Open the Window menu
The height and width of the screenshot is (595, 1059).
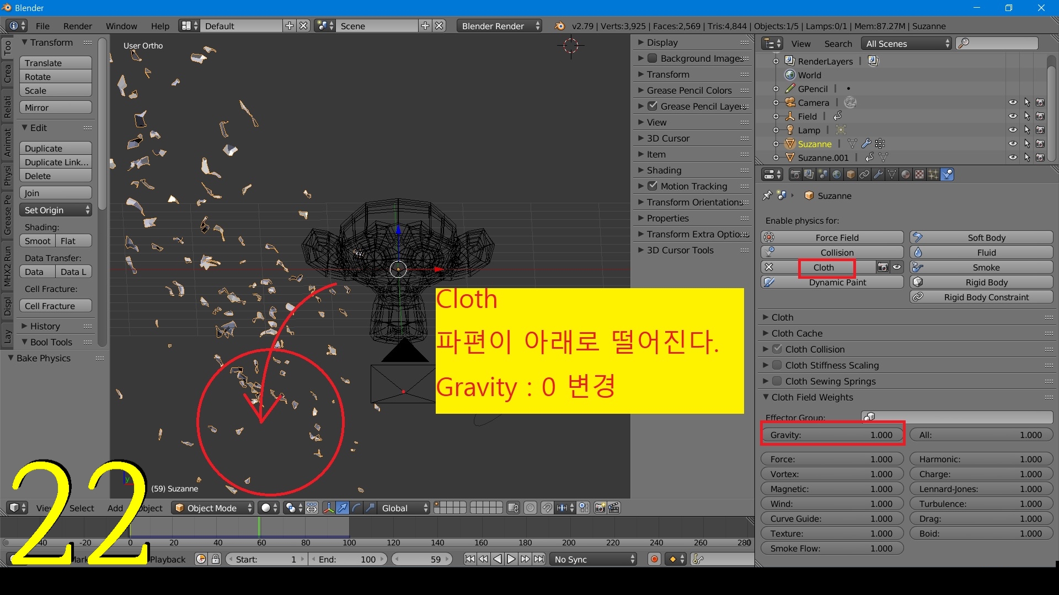pos(121,26)
